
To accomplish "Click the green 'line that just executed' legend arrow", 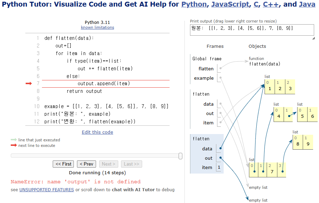I will coord(14,140).
